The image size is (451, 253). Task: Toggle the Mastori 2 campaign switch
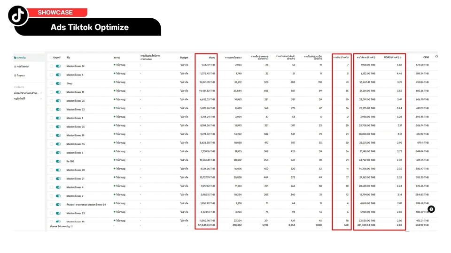(58, 196)
